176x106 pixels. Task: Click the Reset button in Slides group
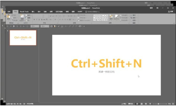click(28, 18)
